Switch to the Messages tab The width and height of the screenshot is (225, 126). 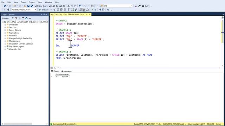66,71
